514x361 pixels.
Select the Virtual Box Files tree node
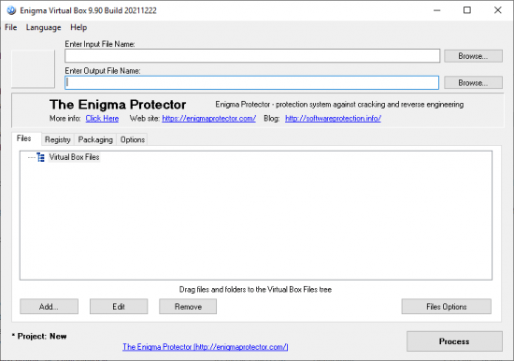pos(74,157)
